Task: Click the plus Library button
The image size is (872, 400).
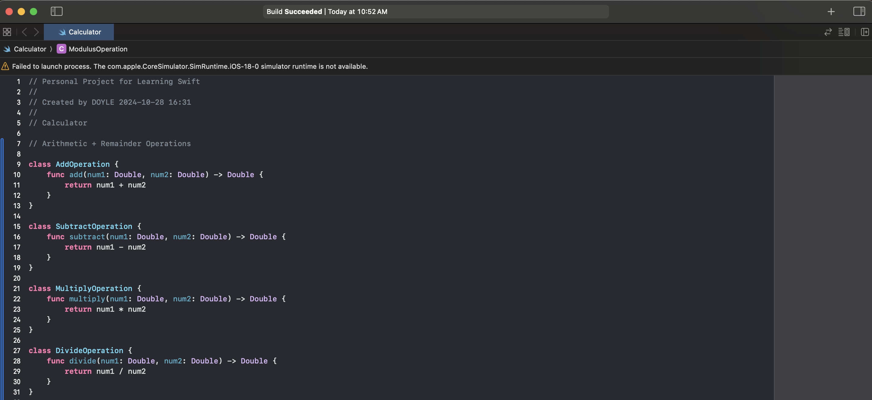Action: click(831, 12)
